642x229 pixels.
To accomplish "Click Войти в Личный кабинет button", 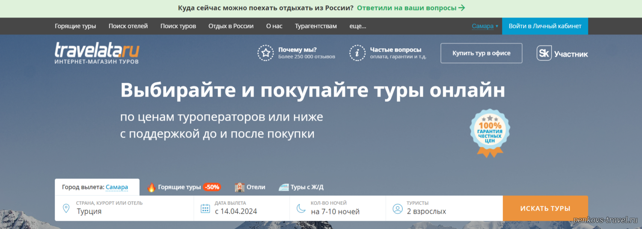I will click(545, 26).
